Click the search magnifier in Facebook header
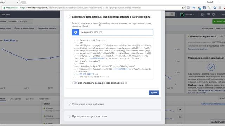Screen dimensions: 225x126 172,14
